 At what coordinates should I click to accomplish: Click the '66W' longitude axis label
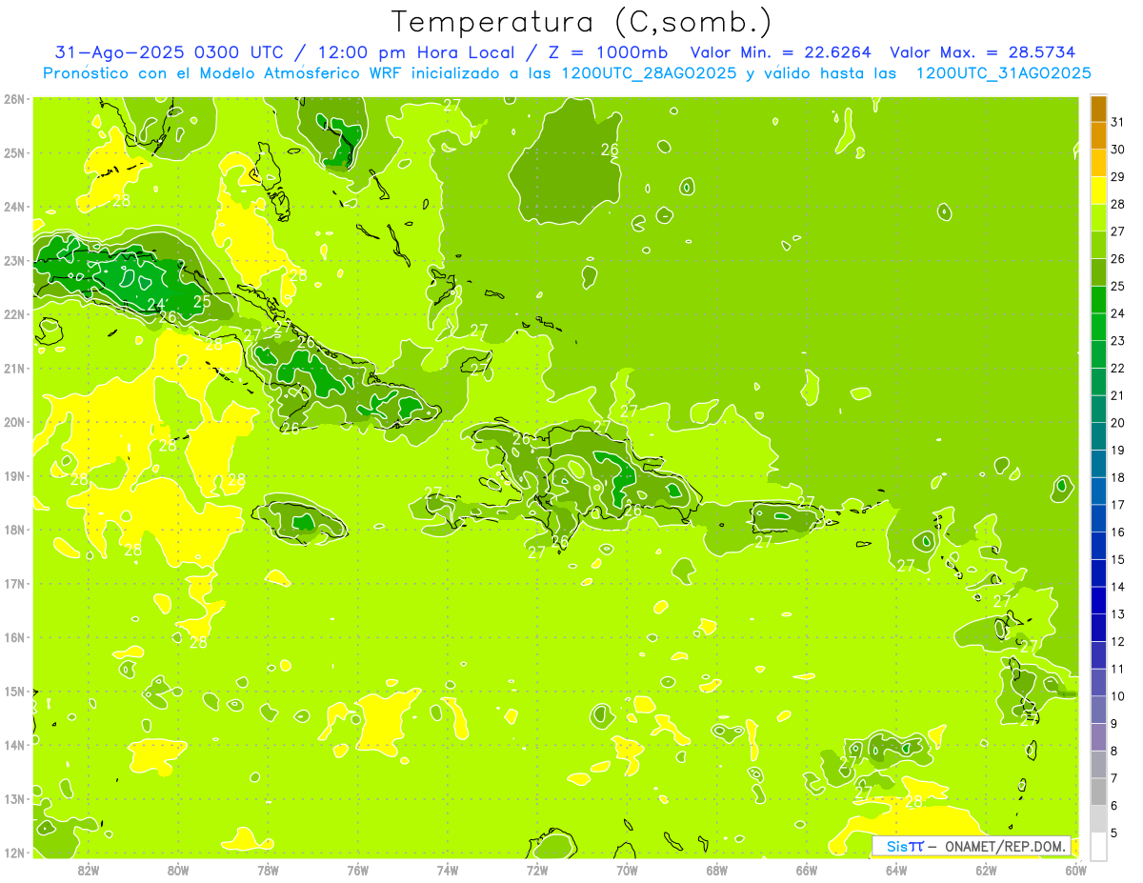point(807,870)
